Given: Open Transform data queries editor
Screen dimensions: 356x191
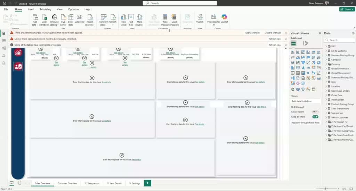Looking at the screenshot, I should [103, 20].
